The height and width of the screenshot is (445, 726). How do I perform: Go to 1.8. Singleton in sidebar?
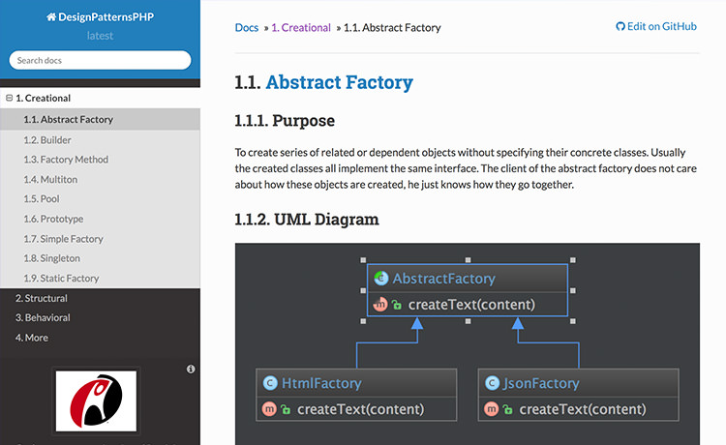[50, 258]
